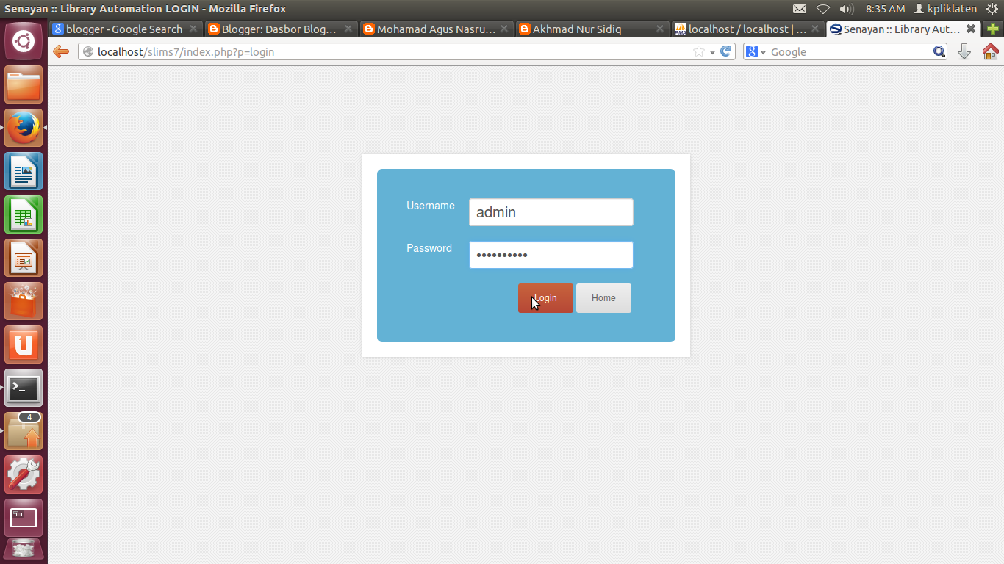
Task: Close the Akhmad Nur Sidiq tab
Action: (x=660, y=29)
